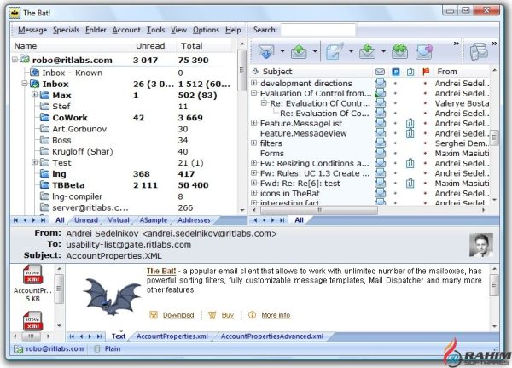Click the Send Queued Mail toolbar icon
512x368 pixels.
(299, 51)
